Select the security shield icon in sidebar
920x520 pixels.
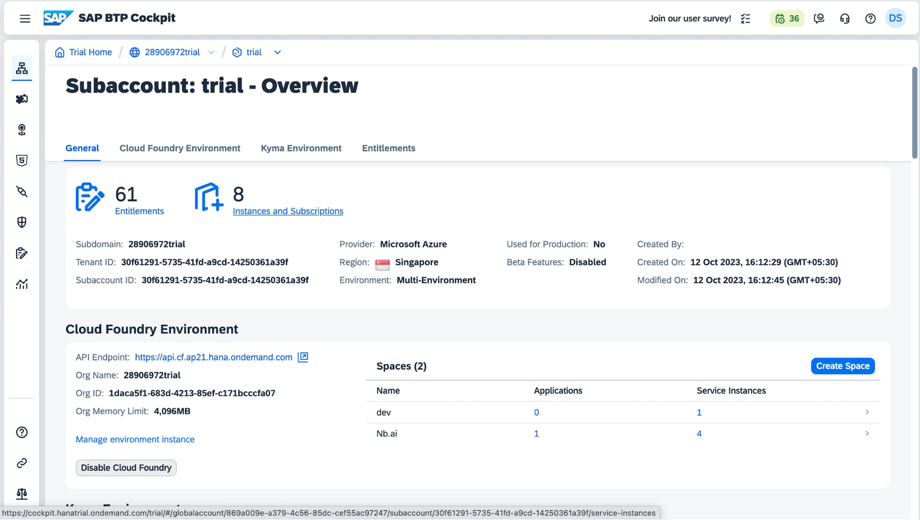point(22,222)
